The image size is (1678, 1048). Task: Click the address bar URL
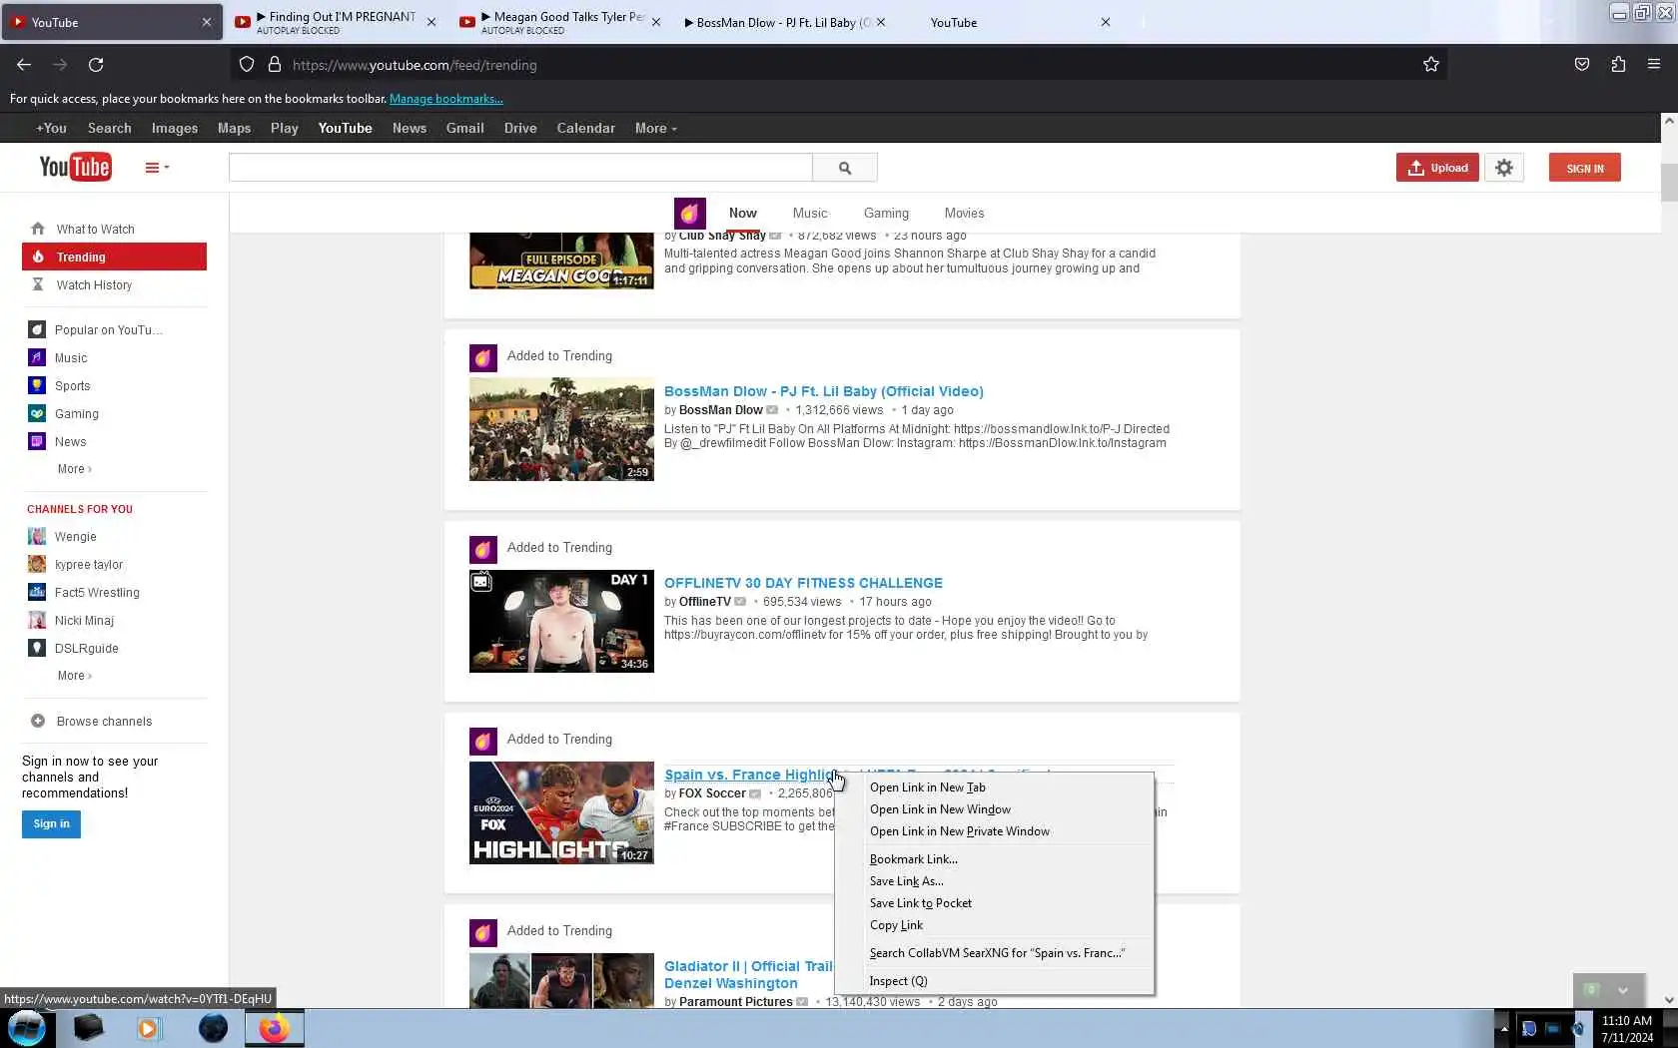415,65
